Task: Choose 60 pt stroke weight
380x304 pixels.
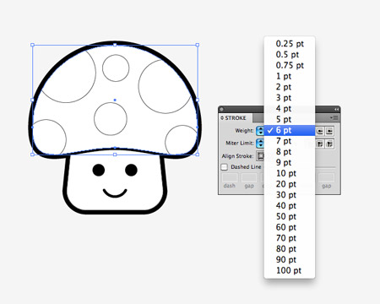Action: point(290,227)
